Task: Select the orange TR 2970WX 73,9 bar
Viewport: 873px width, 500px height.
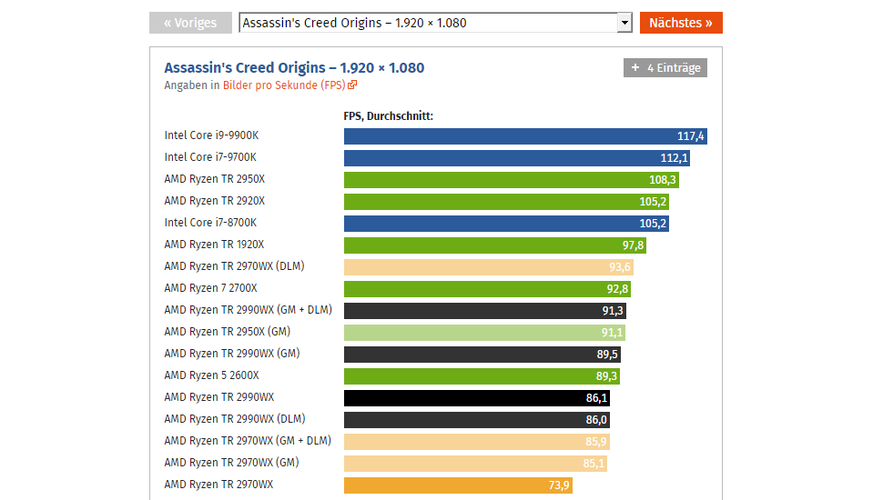Action: [x=458, y=485]
